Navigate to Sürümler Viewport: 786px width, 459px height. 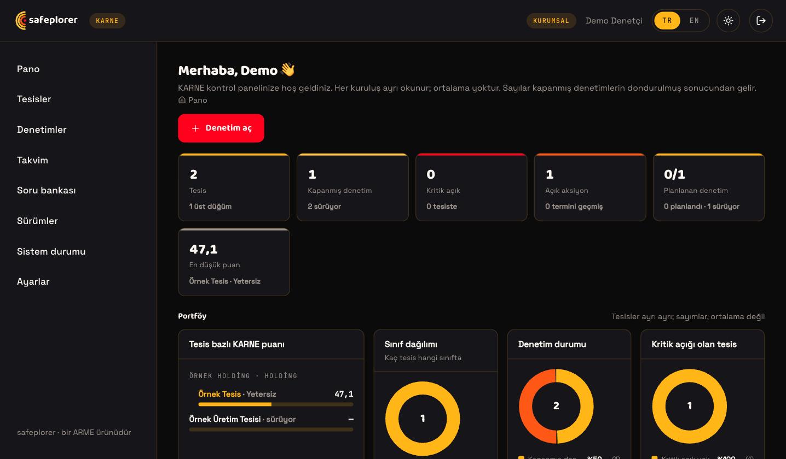[37, 221]
